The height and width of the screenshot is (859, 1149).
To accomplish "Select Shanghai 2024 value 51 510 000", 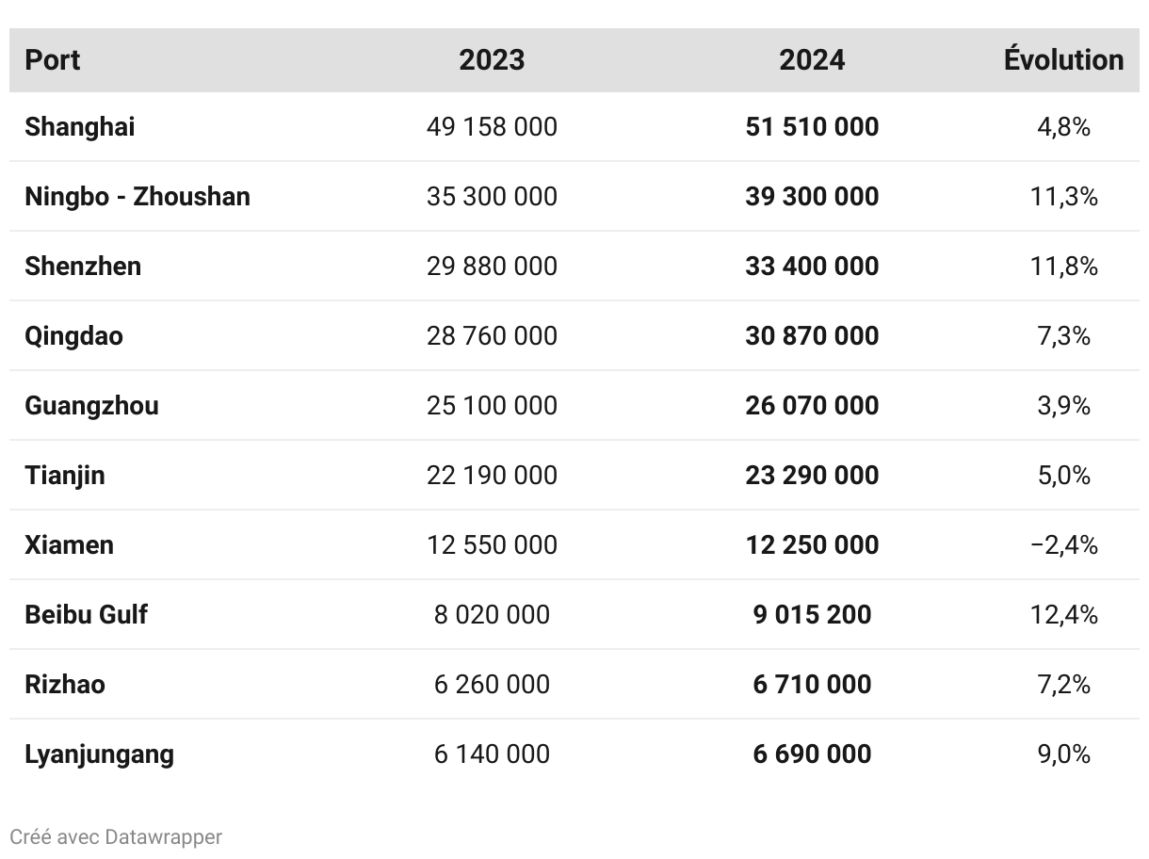I will pos(812,127).
